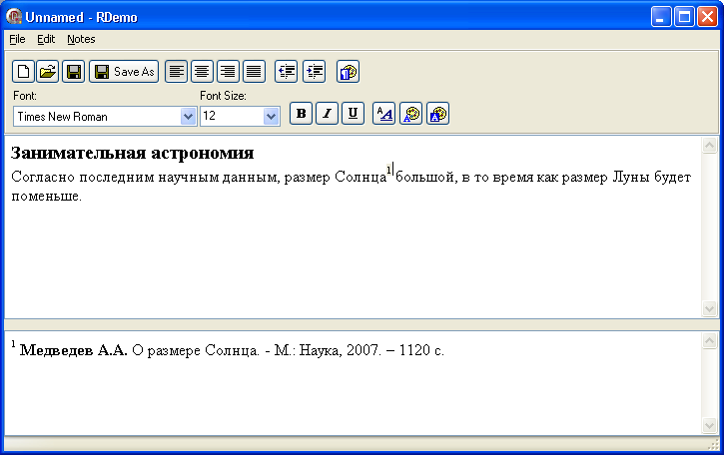Increase paragraph indent
Image resolution: width=724 pixels, height=455 pixels.
pyautogui.click(x=314, y=72)
